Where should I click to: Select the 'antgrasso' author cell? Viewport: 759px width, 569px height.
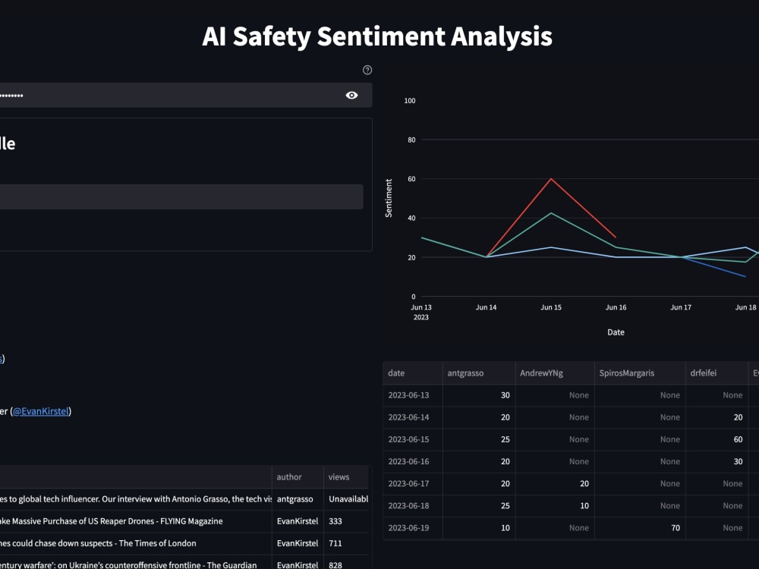tap(298, 499)
